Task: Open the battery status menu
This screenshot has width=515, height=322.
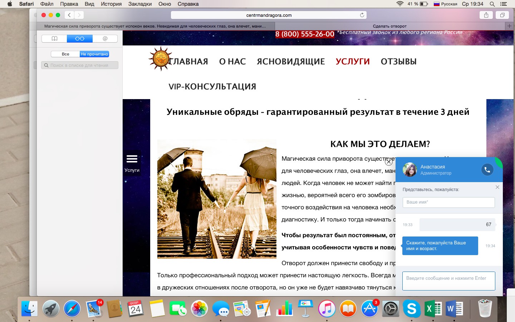Action: tap(418, 4)
